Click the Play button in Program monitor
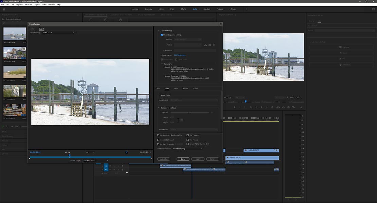377x203 pixels. click(261, 107)
